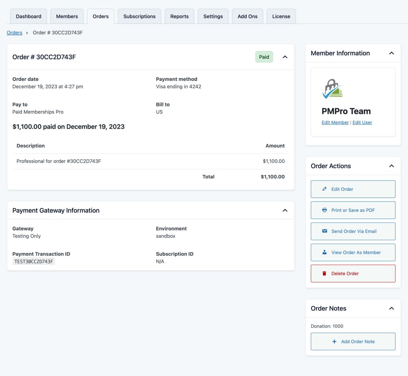Click the red trash icon for Delete Order
Screen dimensions: 408x376
[x=324, y=274]
